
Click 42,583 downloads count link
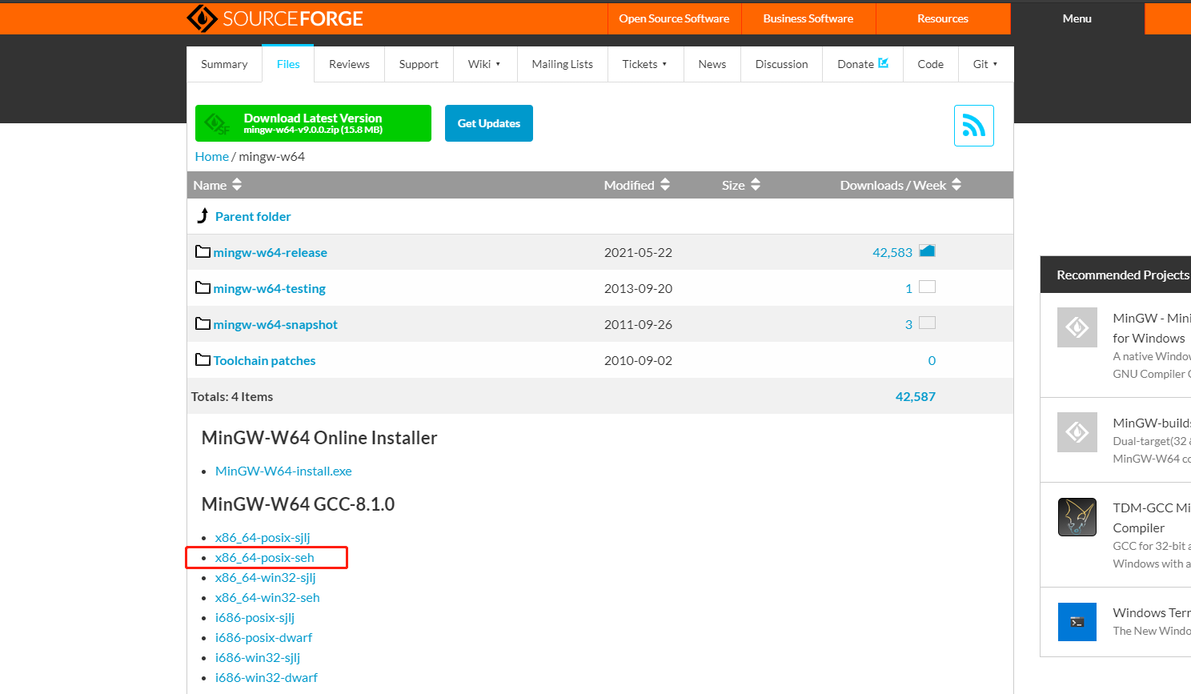(x=892, y=252)
